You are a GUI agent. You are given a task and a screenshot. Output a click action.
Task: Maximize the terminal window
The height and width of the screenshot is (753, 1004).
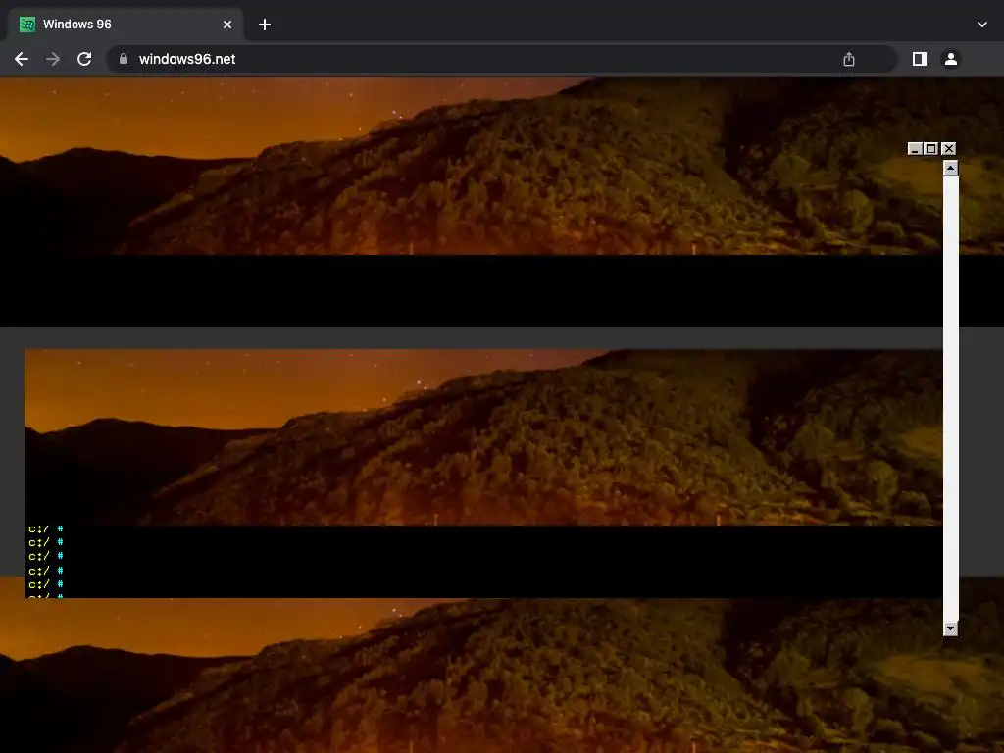tap(931, 149)
